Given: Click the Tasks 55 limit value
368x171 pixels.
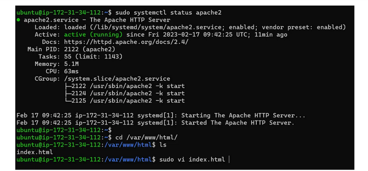Looking at the screenshot, I should 93,57.
